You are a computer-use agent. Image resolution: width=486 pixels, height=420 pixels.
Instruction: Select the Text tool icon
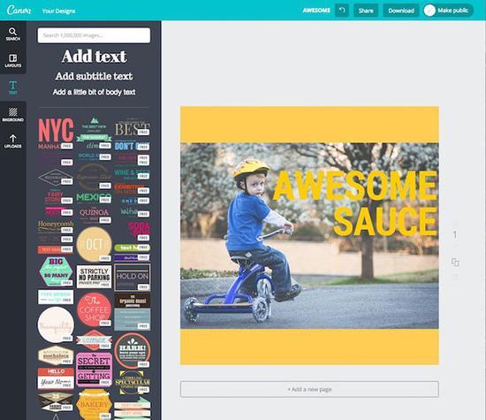pos(12,88)
